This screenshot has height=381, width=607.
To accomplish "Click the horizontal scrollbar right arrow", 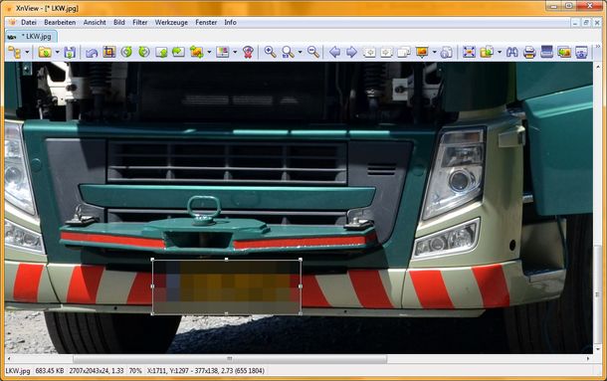I will [x=588, y=359].
